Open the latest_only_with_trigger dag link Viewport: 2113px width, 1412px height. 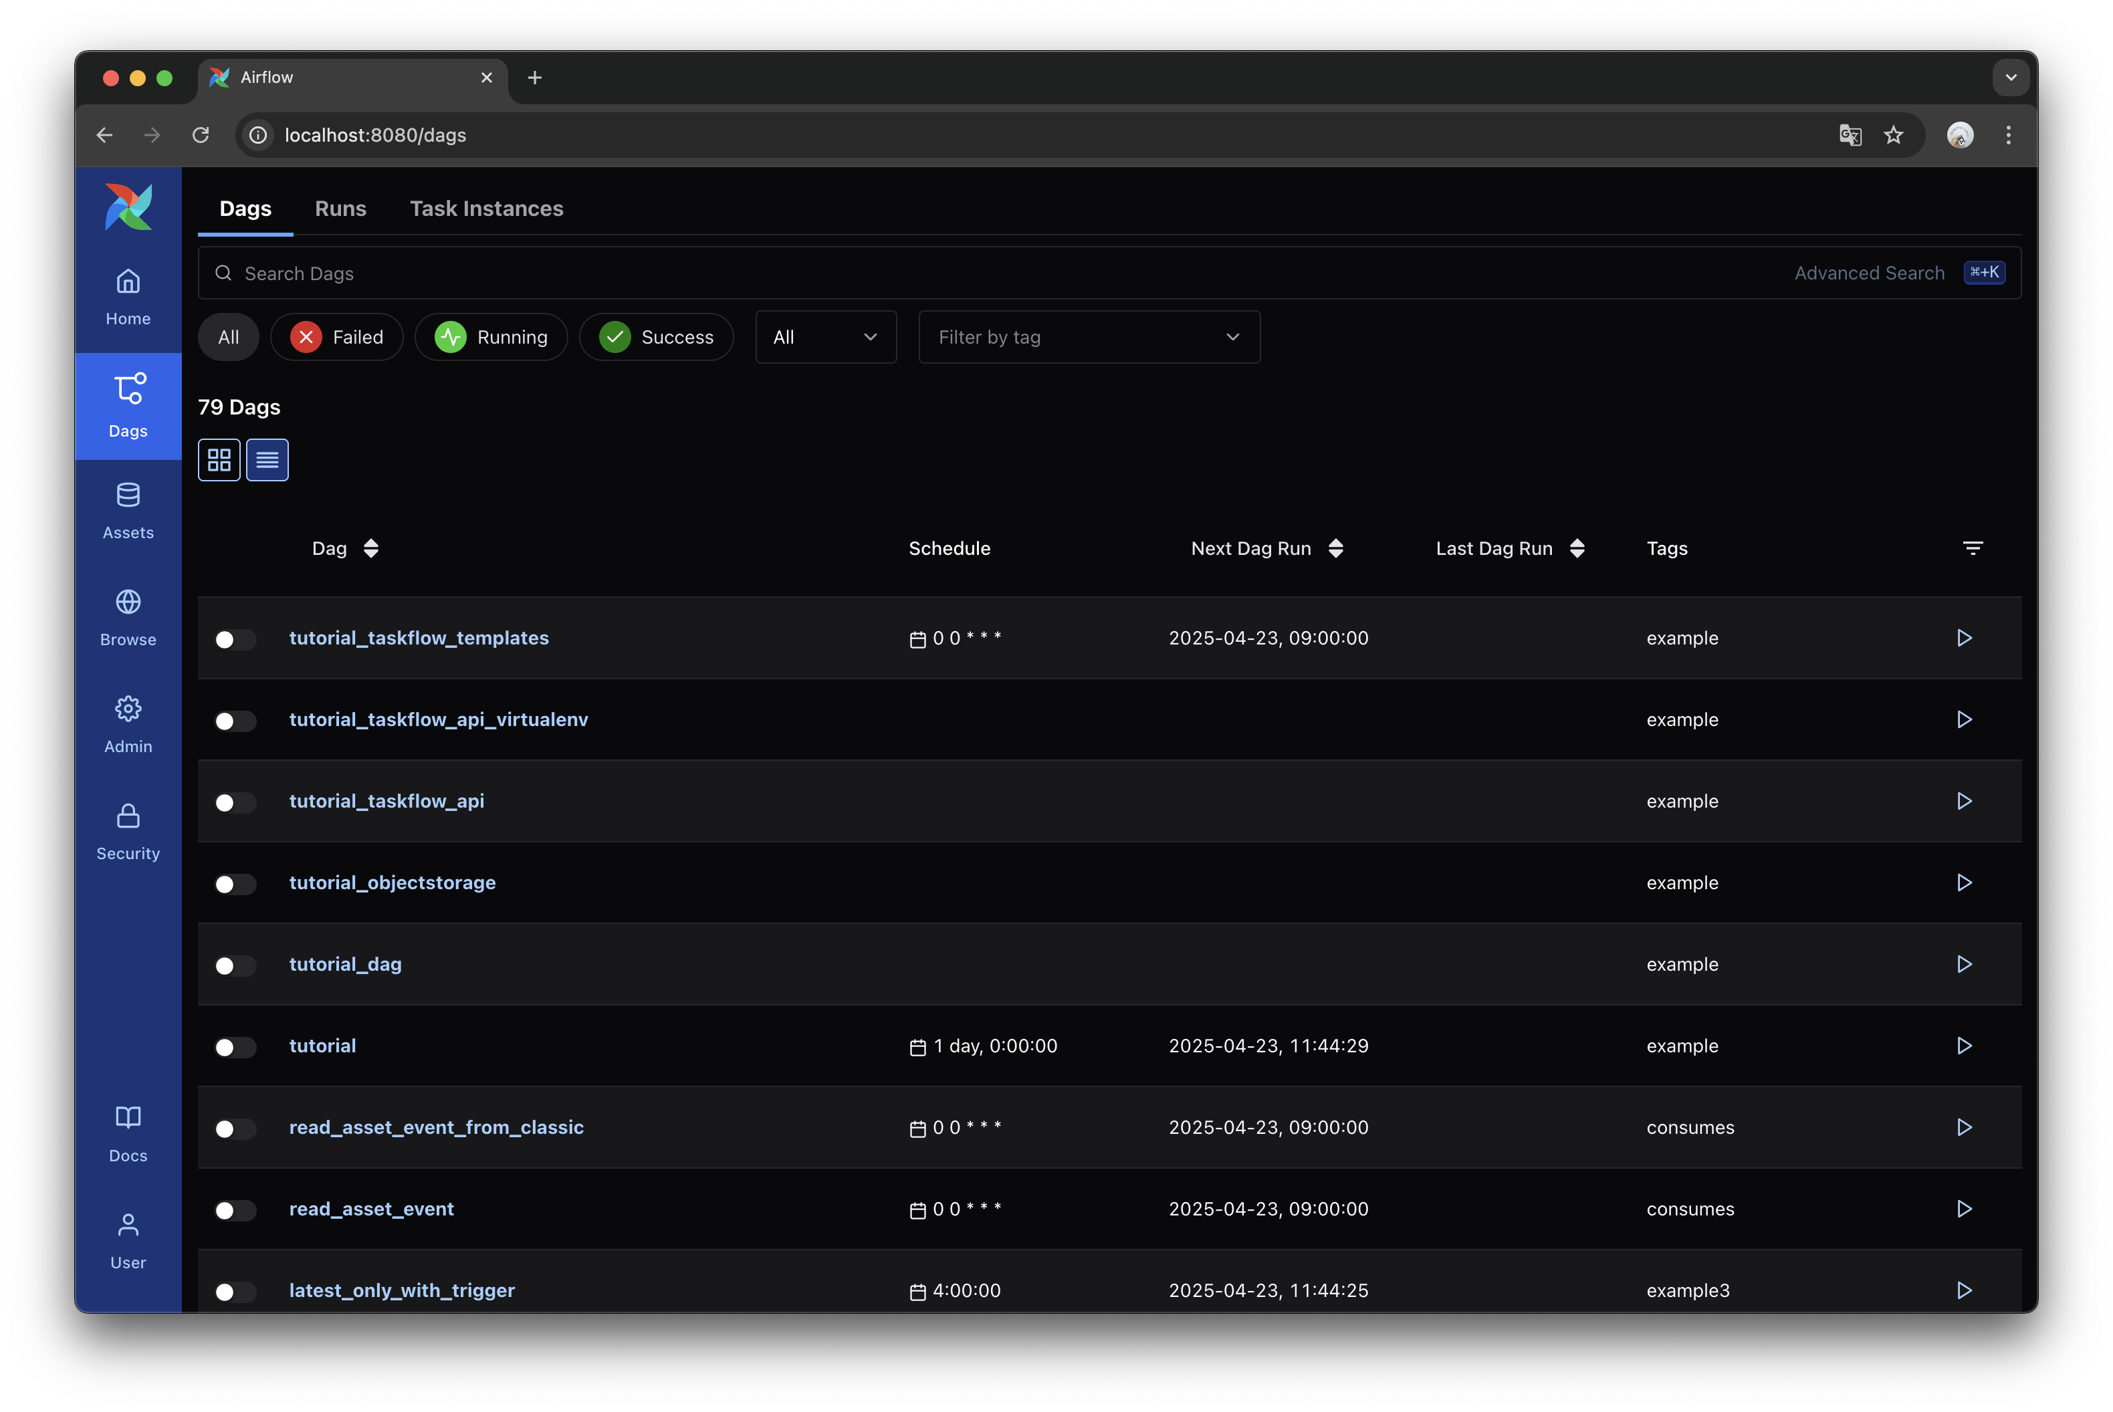[402, 1290]
